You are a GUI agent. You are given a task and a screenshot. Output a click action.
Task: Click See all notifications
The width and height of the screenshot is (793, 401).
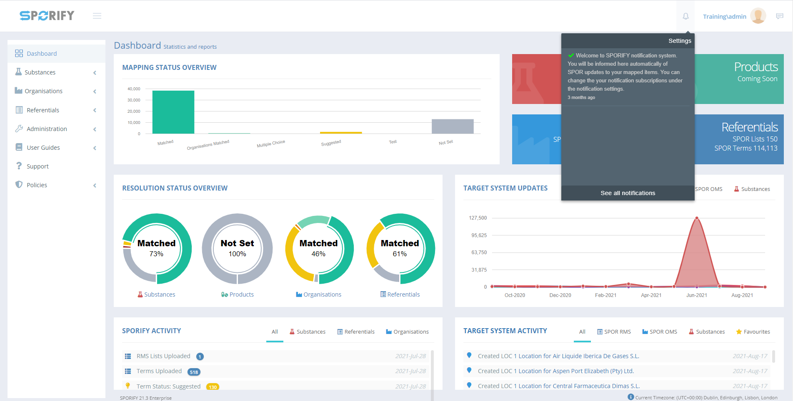pyautogui.click(x=628, y=193)
